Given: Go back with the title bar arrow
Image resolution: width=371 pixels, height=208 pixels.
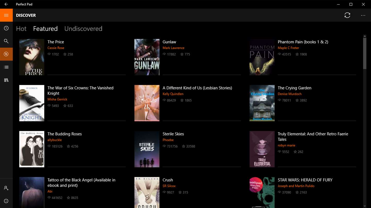Looking at the screenshot, I should (6, 4).
